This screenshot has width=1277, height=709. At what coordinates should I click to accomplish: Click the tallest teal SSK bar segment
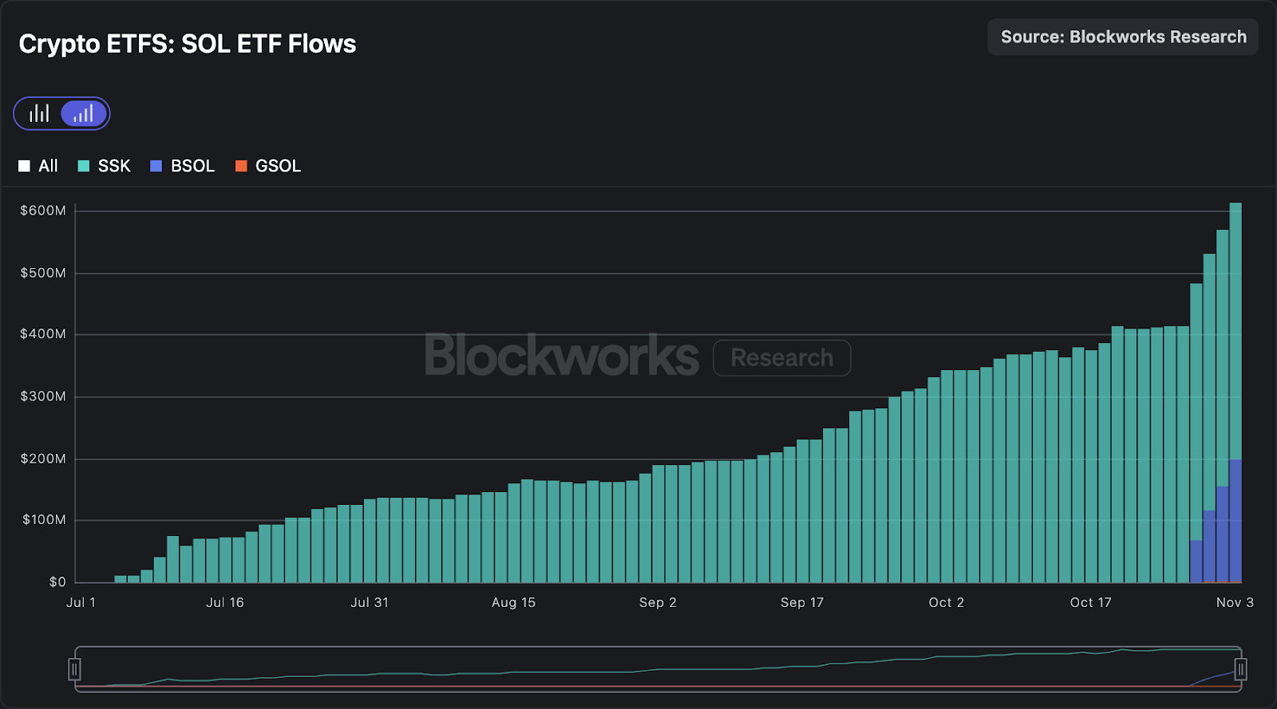(x=1235, y=331)
